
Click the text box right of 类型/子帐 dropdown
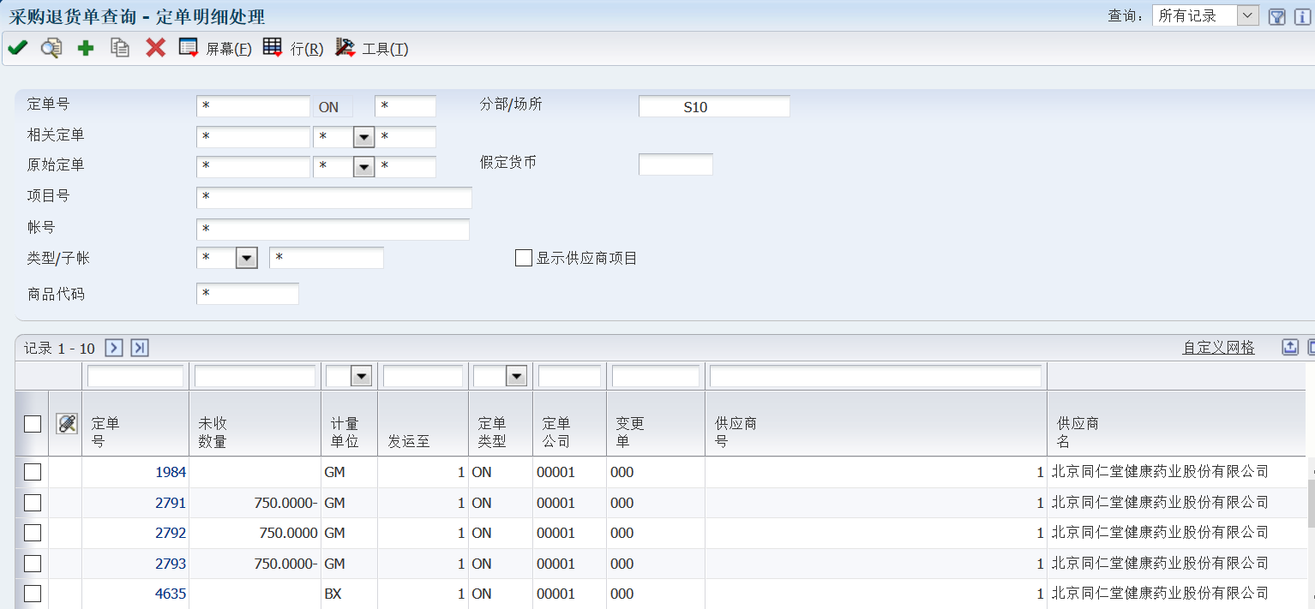tap(327, 258)
